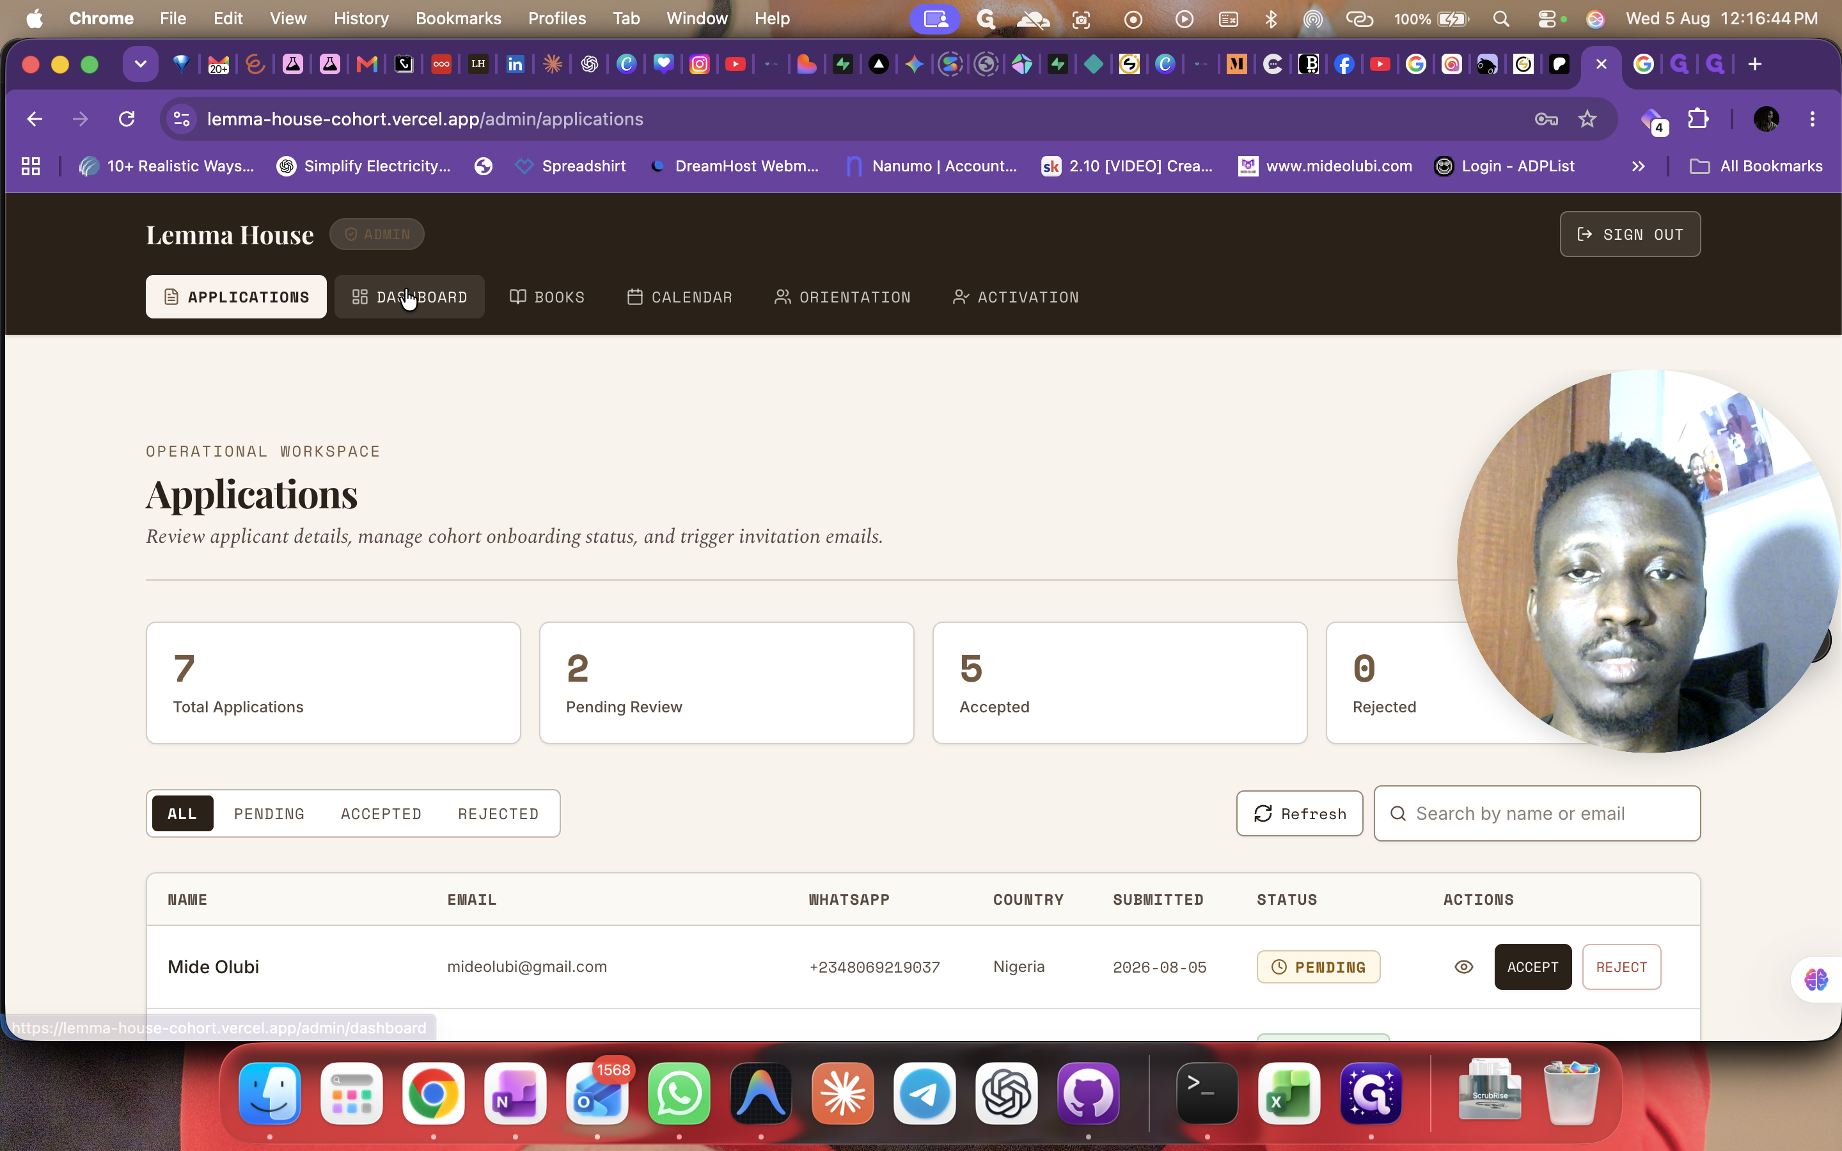This screenshot has width=1842, height=1151.
Task: Open the DreamHost Webmail bookmark
Action: (736, 166)
